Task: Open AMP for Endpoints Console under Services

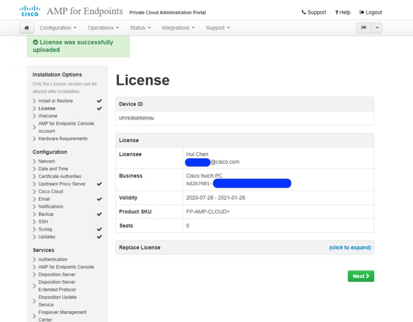Action: click(66, 267)
